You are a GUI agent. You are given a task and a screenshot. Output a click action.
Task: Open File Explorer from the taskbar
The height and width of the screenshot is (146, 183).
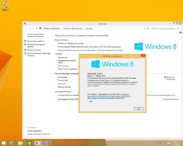pyautogui.click(x=20, y=143)
